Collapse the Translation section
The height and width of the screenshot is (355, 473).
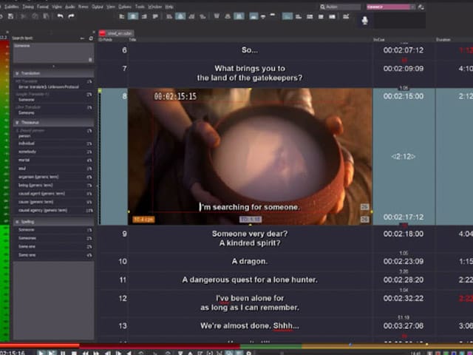pos(17,73)
